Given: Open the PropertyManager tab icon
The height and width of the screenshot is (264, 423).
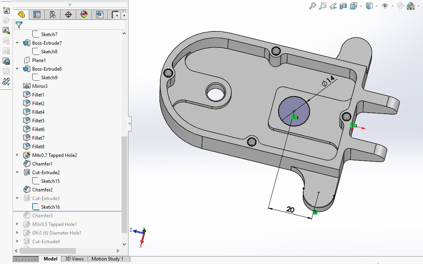Looking at the screenshot, I should coord(37,15).
